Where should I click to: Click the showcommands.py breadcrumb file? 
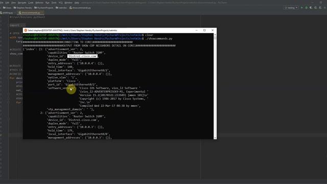80,8
